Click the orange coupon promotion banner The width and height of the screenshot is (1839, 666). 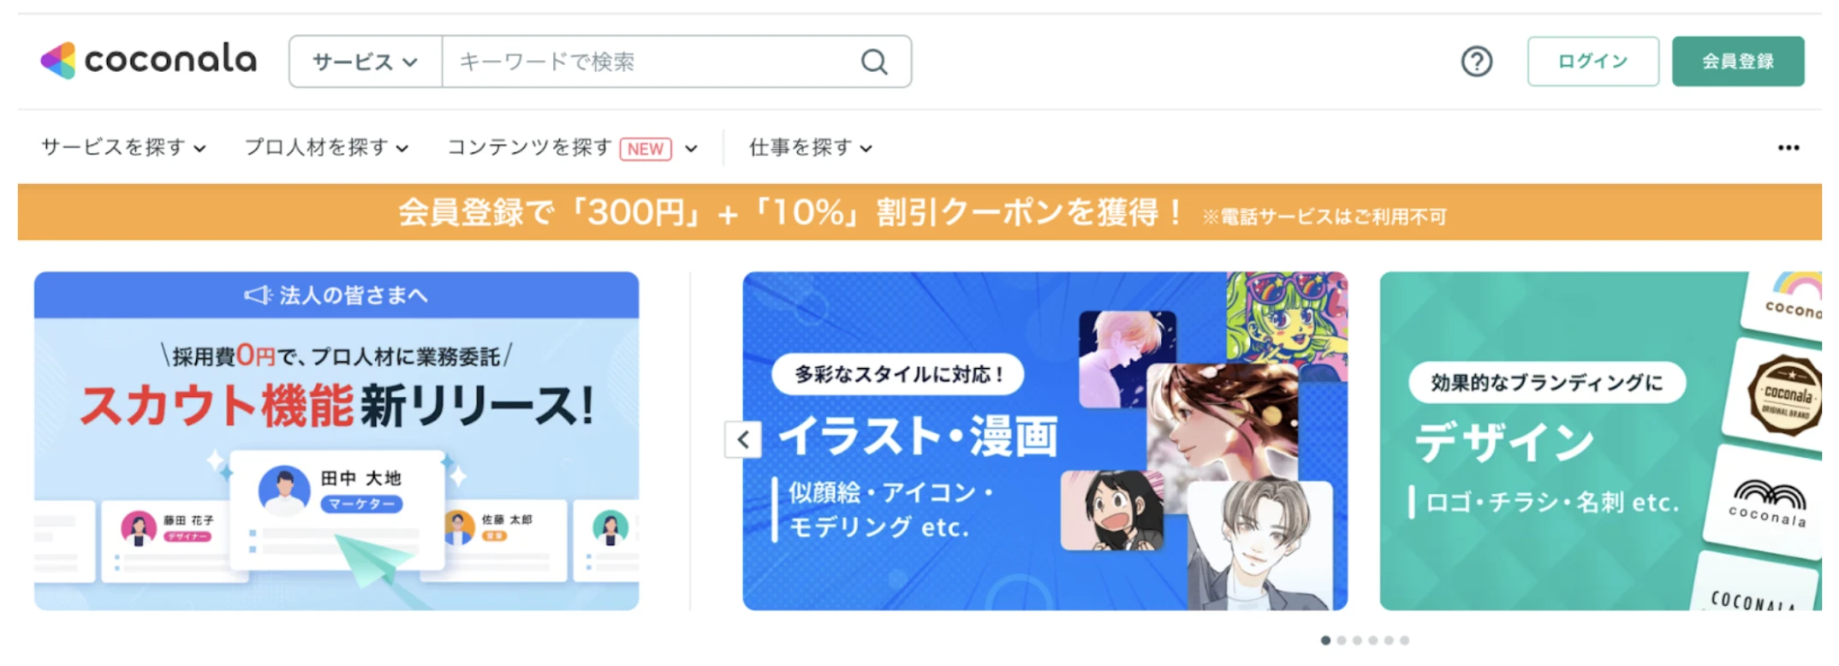click(920, 212)
